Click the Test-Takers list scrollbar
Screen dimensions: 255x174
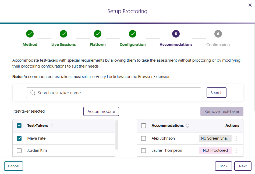(x=116, y=135)
